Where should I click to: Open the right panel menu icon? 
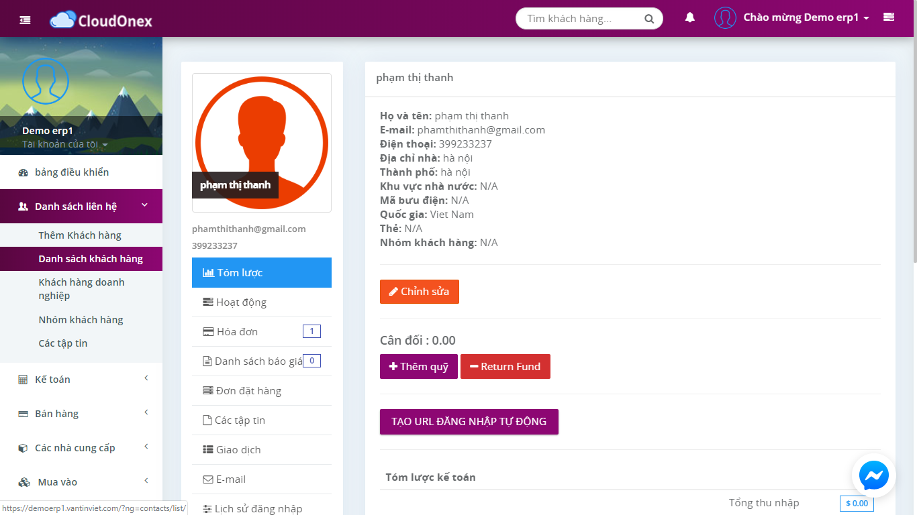pos(889,17)
